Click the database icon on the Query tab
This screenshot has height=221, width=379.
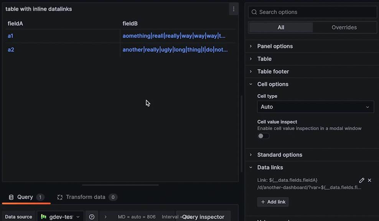(x=11, y=197)
